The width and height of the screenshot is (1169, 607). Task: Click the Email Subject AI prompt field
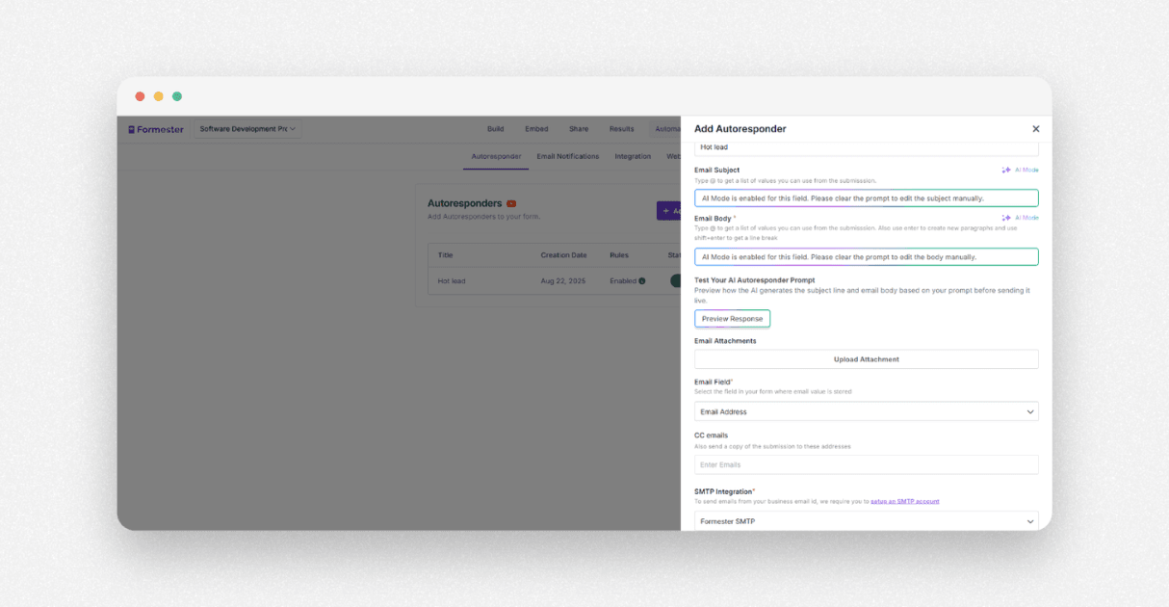click(867, 198)
